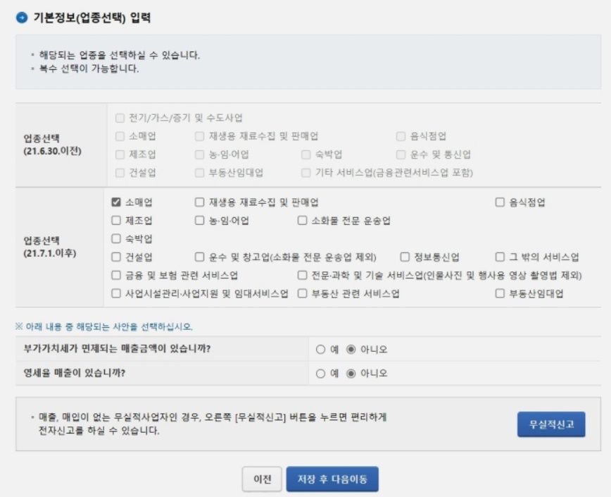
Task: Check disabled 기타 서비스업(금융관련서비스업 포함) box
Action: 306,173
